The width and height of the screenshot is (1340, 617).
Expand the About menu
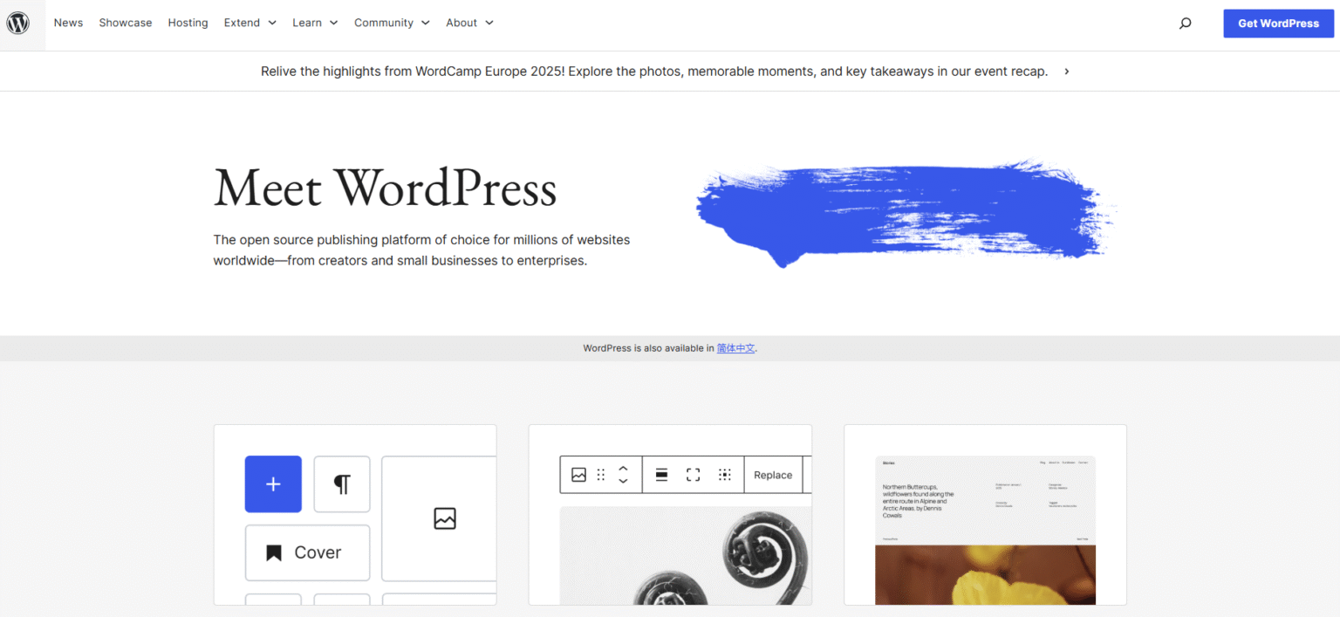click(470, 23)
